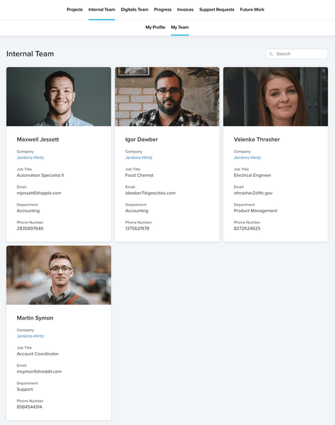Focus the Search input field
Image resolution: width=335 pixels, height=425 pixels.
click(x=296, y=54)
